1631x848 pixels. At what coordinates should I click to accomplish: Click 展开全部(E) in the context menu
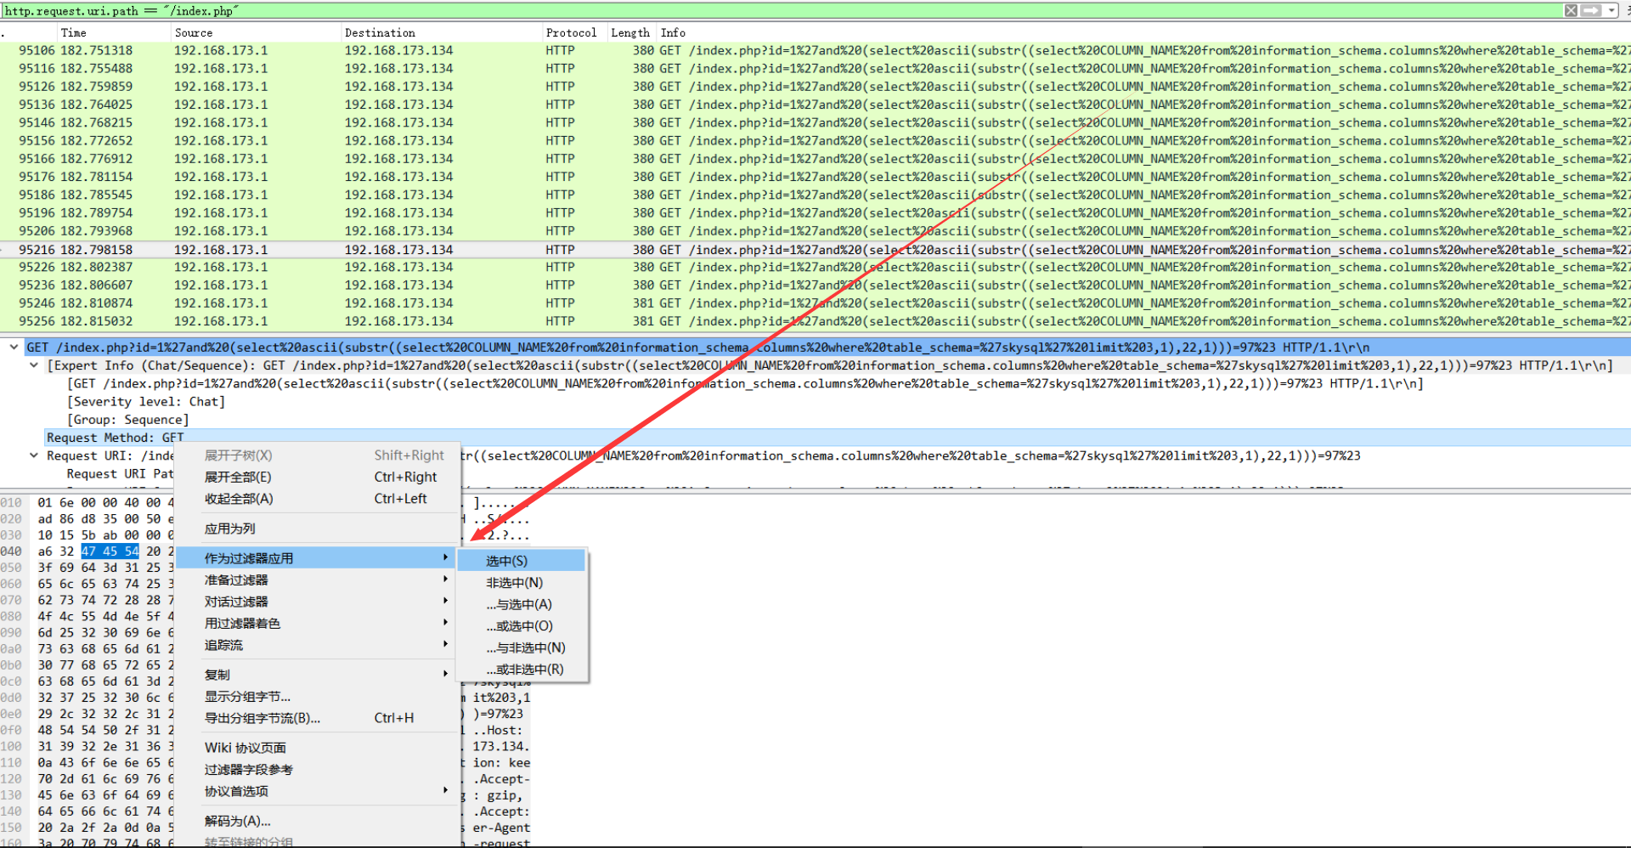click(238, 477)
